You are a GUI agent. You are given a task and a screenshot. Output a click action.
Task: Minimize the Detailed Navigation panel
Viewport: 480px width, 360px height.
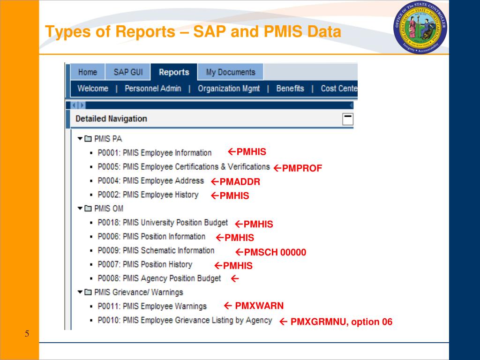pyautogui.click(x=347, y=119)
